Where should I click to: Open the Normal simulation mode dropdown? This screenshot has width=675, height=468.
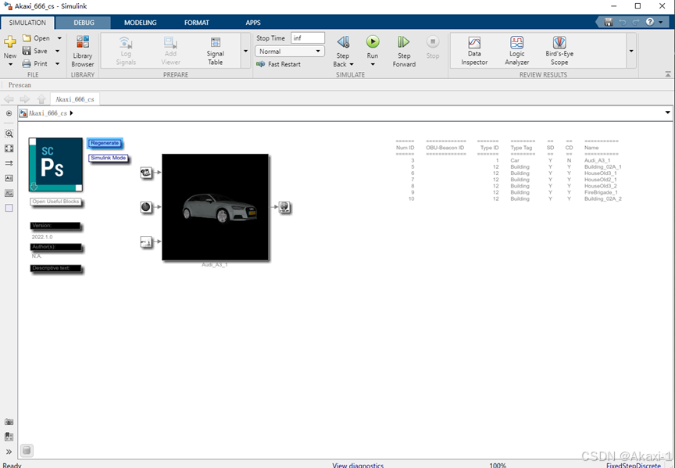(289, 52)
